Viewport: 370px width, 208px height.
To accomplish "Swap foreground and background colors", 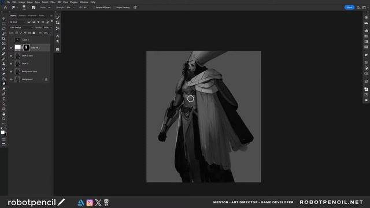I will pyautogui.click(x=5, y=128).
